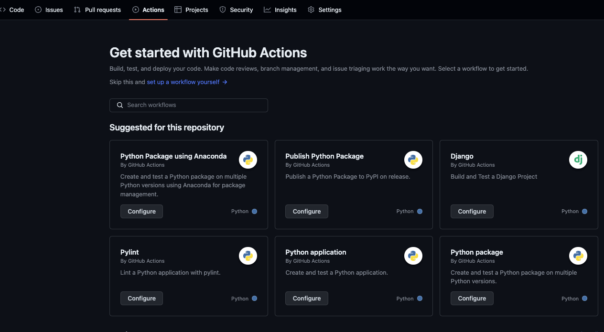Configure the Django workflow
This screenshot has height=332, width=604.
pyautogui.click(x=472, y=211)
